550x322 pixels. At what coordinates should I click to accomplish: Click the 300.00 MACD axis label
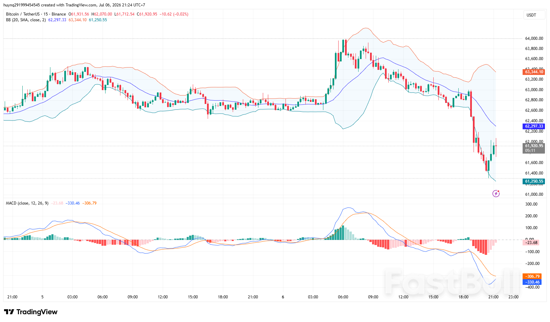pos(531,204)
